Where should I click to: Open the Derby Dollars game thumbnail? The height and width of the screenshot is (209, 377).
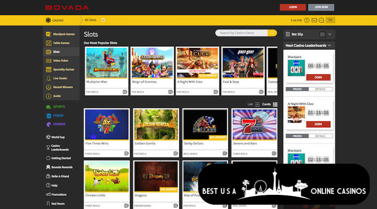(205, 124)
